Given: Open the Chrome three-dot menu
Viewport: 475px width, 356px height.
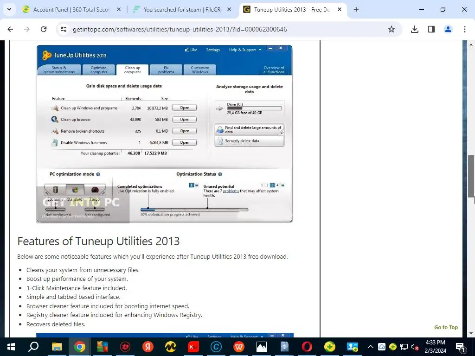Looking at the screenshot, I should pos(465,29).
